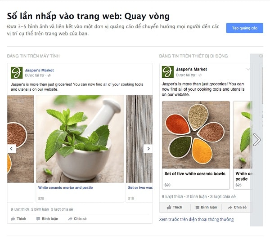Expand the mobile post options chevron
Viewport: 270px width, 239px height.
click(x=248, y=69)
